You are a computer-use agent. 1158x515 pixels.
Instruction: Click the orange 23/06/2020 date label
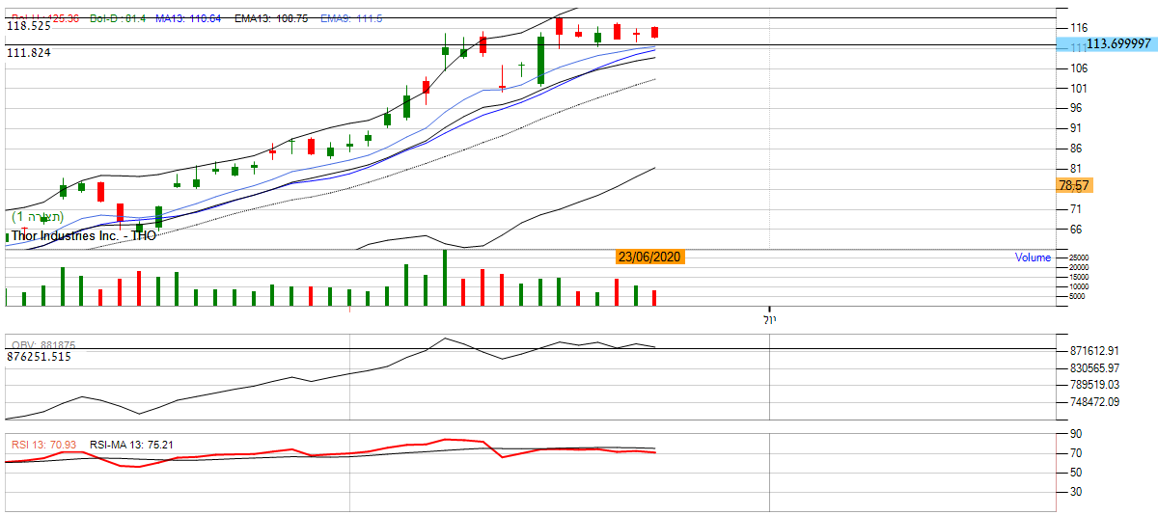[x=650, y=257]
